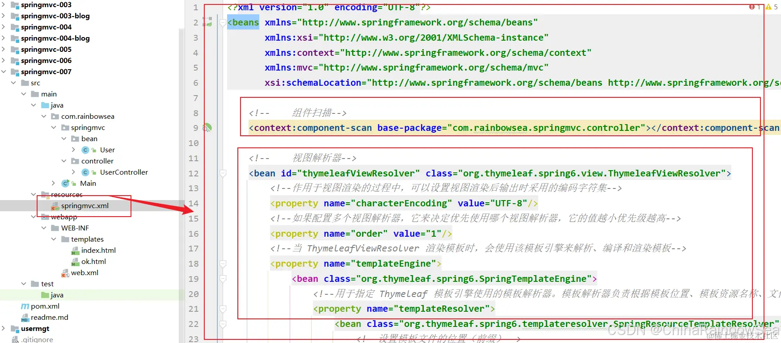
Task: Click the order property value line
Action: (361, 234)
